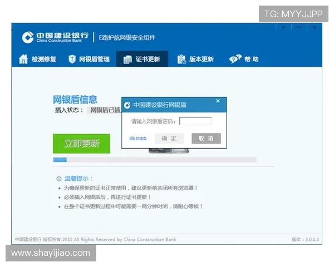Close the 中国建设银行网银盾 dialog
Viewport: 334px width, 267px height.
point(218,101)
